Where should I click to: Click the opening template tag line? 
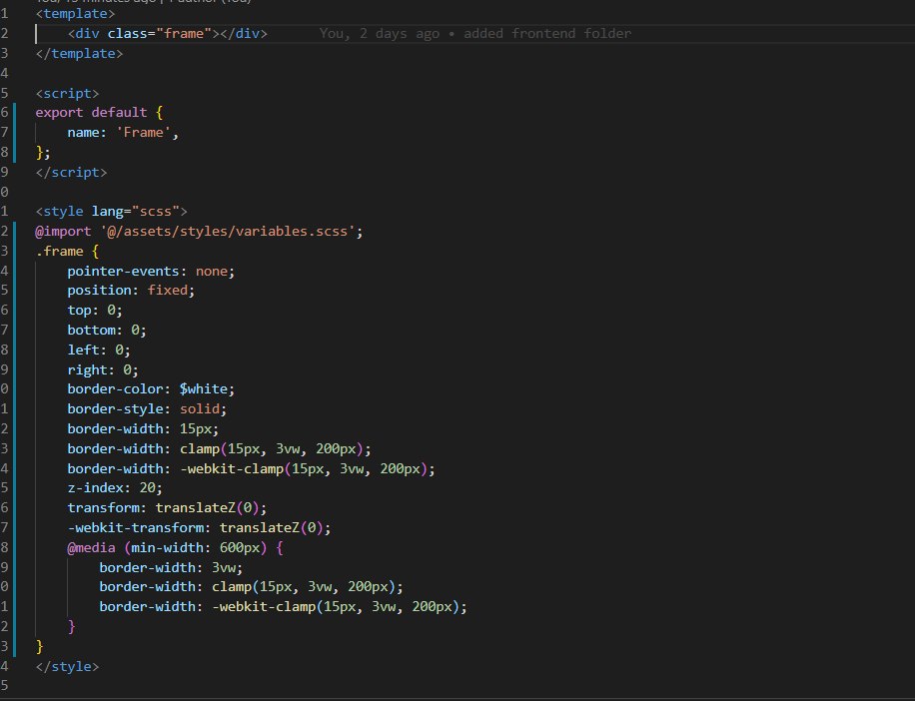pyautogui.click(x=75, y=13)
